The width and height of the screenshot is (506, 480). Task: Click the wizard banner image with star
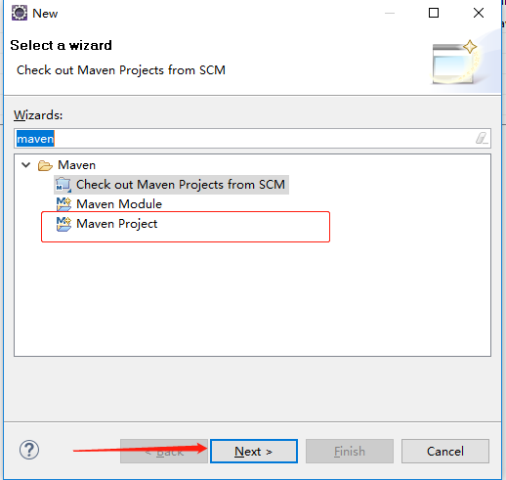(x=454, y=62)
